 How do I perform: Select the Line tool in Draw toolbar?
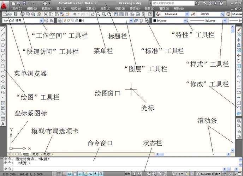point(3,29)
